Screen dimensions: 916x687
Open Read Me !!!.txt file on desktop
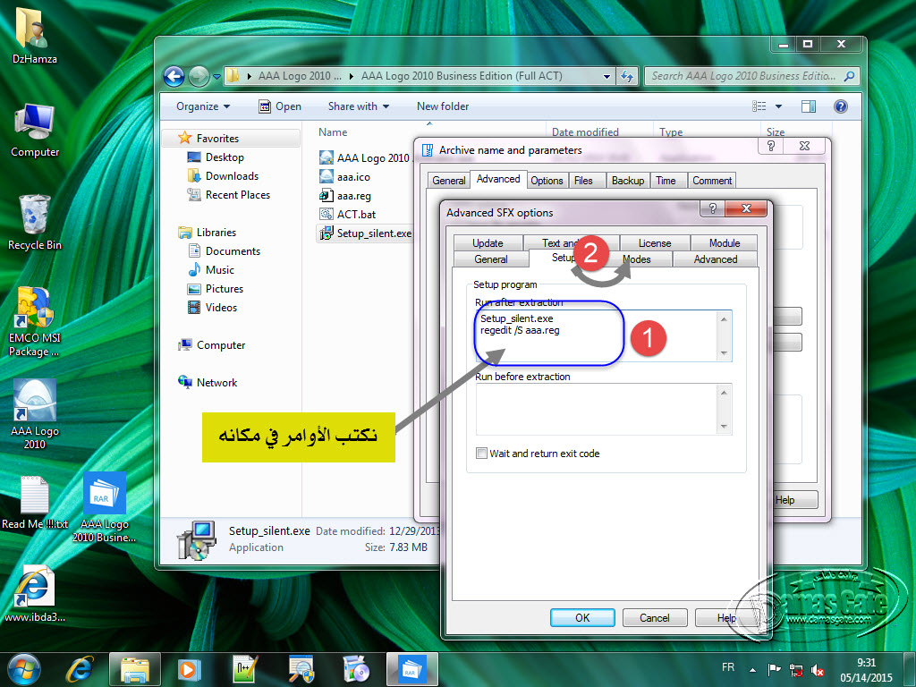35,503
